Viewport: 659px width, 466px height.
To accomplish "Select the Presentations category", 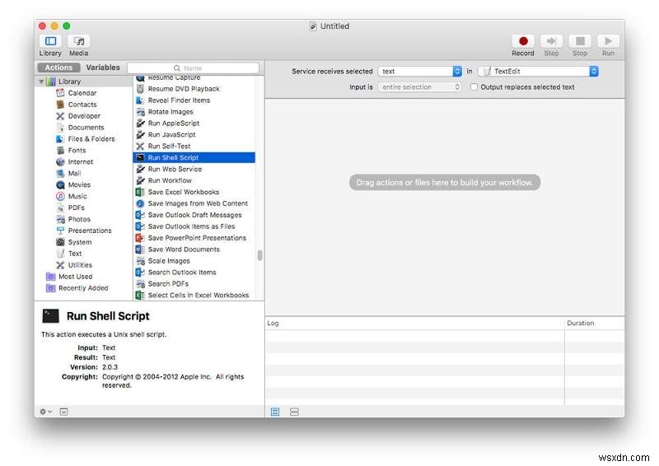I will pos(90,231).
